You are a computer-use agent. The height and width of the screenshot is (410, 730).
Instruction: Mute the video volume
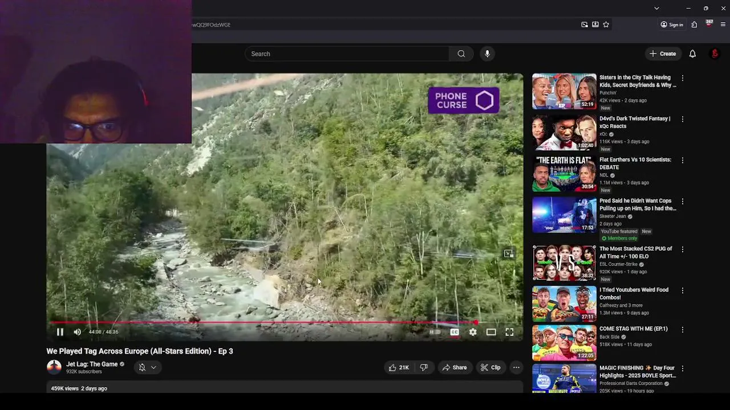tap(78, 332)
